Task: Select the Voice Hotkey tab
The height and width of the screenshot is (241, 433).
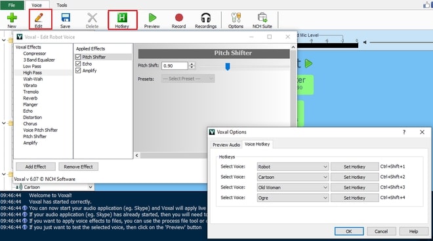Action: click(x=257, y=144)
